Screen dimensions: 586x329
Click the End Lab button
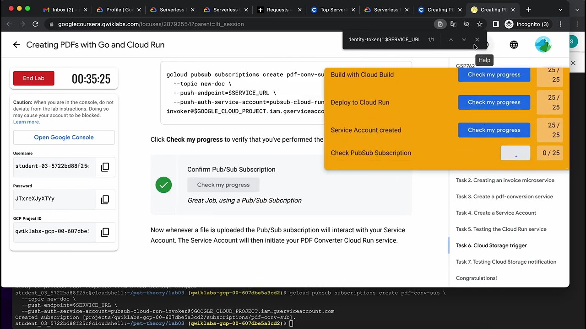coord(33,78)
